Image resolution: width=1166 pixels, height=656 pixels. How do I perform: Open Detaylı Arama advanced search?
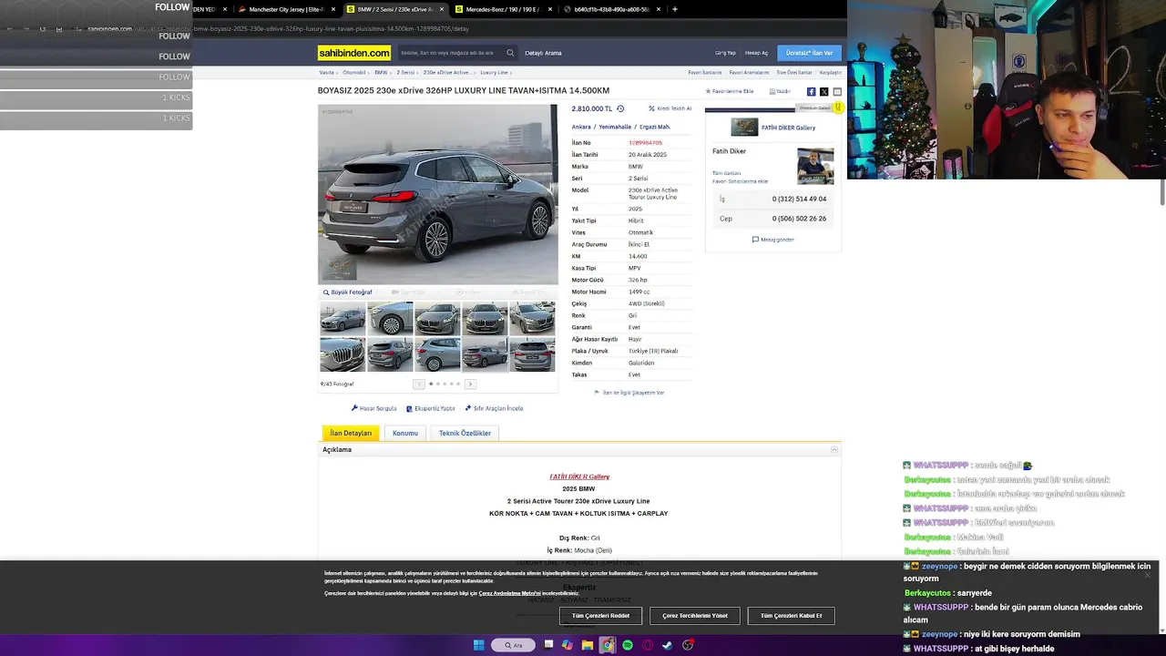tap(543, 53)
